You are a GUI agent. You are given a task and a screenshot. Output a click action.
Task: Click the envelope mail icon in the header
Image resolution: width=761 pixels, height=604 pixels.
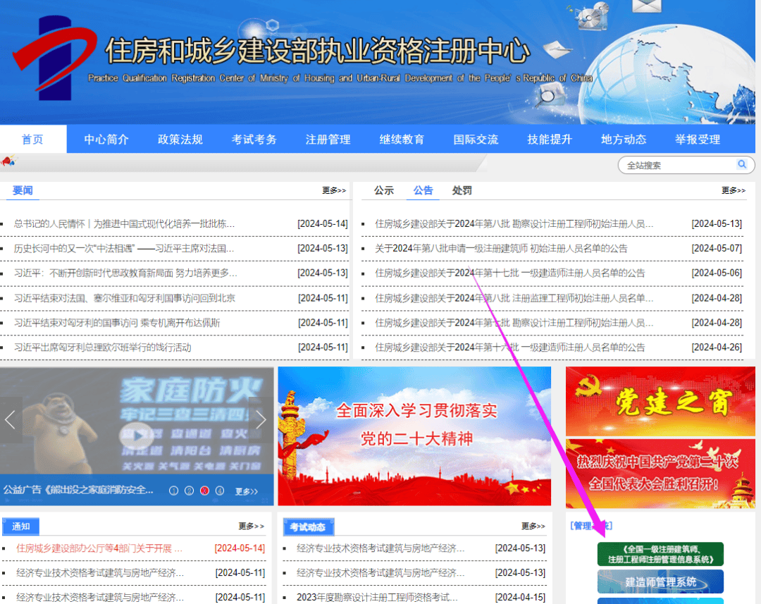tap(646, 6)
